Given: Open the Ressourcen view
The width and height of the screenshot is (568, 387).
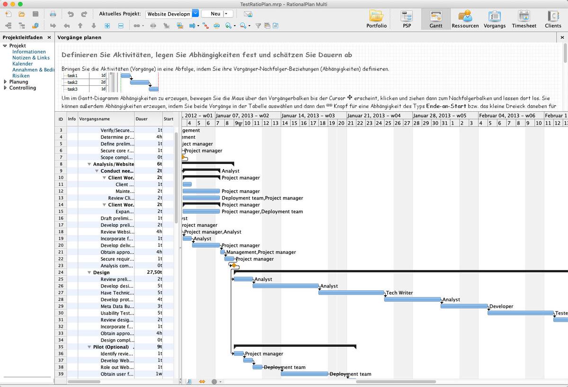Looking at the screenshot, I should click(465, 19).
